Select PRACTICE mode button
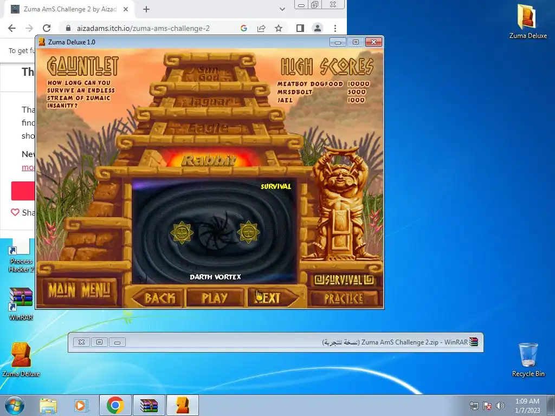The width and height of the screenshot is (555, 416). coord(344,298)
